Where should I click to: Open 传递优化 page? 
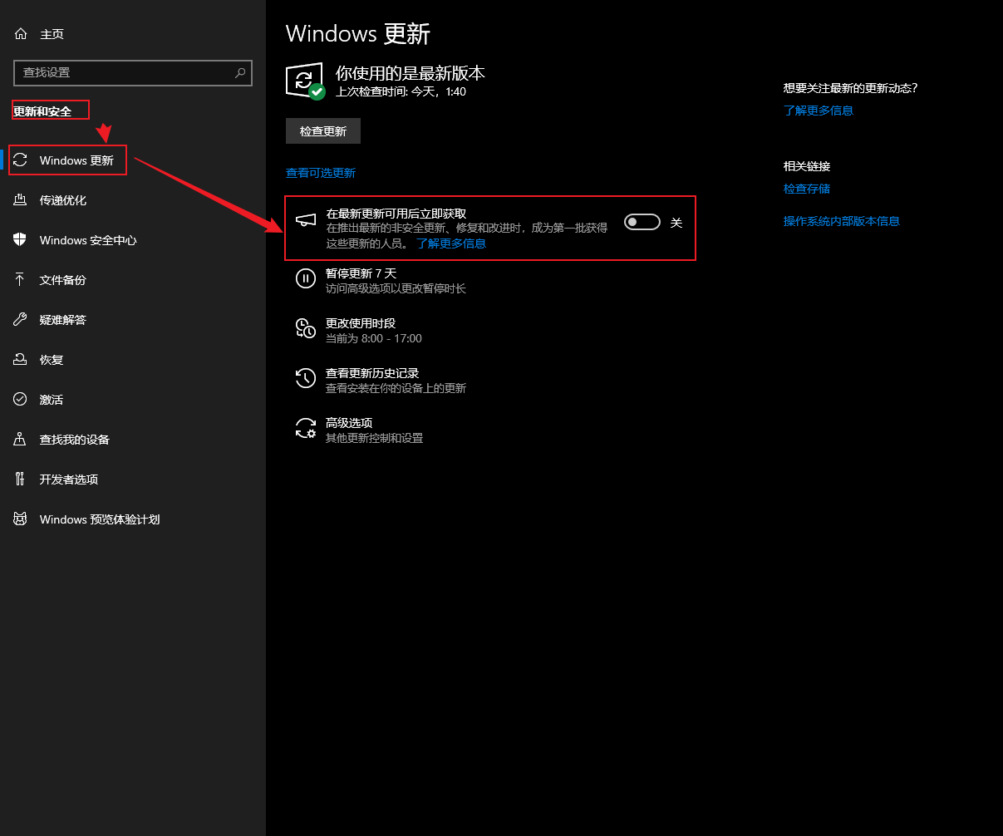point(133,200)
